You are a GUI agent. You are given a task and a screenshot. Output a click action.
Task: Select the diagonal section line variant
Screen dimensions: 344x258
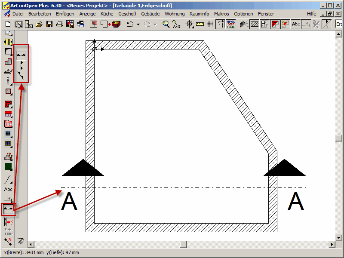click(x=21, y=76)
